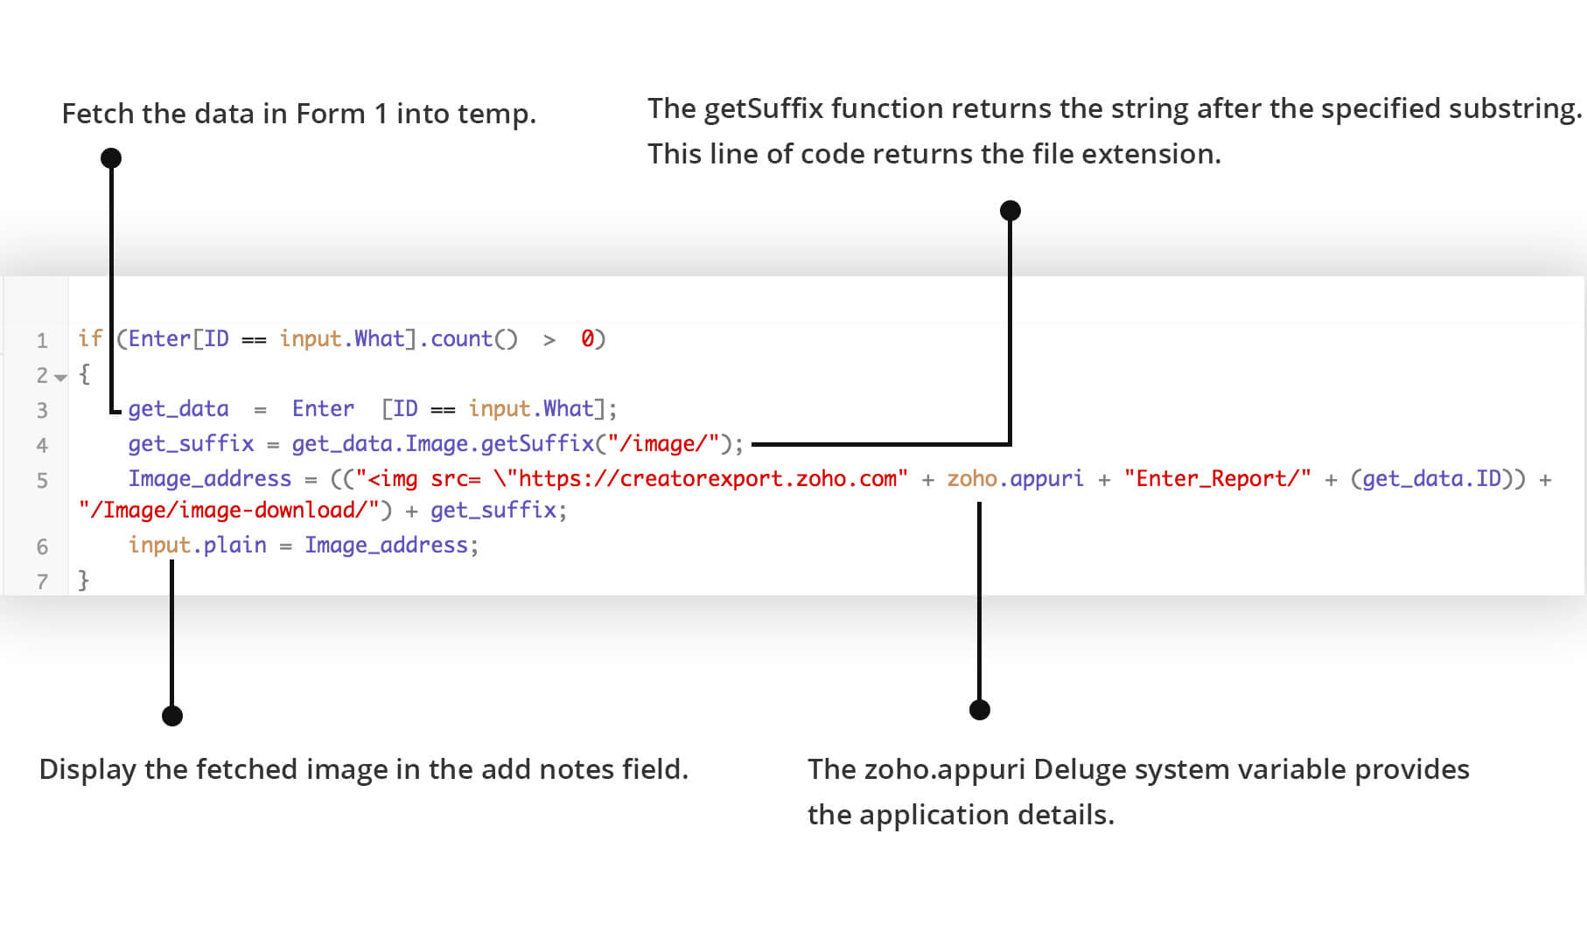Viewport: 1587px width, 931px height.
Task: Click line number 5 in the gutter
Action: pyautogui.click(x=42, y=480)
